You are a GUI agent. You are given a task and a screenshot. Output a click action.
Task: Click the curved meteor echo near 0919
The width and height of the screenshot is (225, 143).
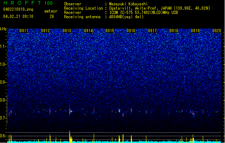tap(193, 114)
